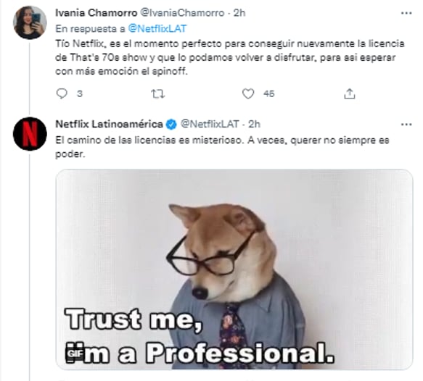Open more options for Ivania's tweet
Viewport: 423px width, 381px height.
(406, 13)
